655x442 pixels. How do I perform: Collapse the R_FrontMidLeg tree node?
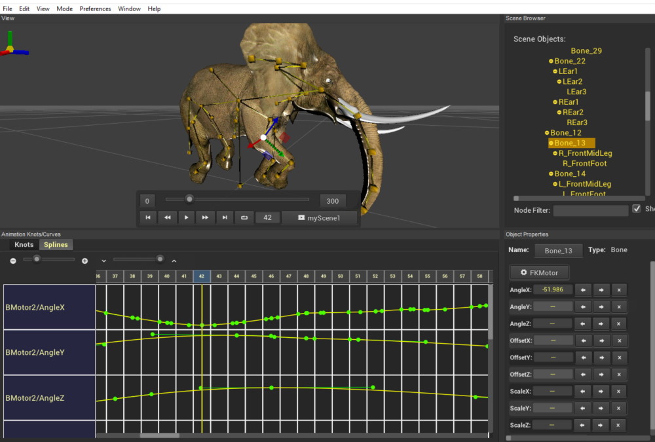click(555, 153)
